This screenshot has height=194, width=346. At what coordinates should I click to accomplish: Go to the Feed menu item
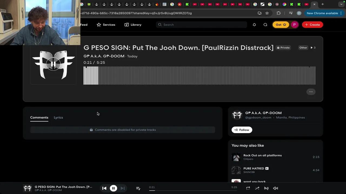(x=84, y=25)
